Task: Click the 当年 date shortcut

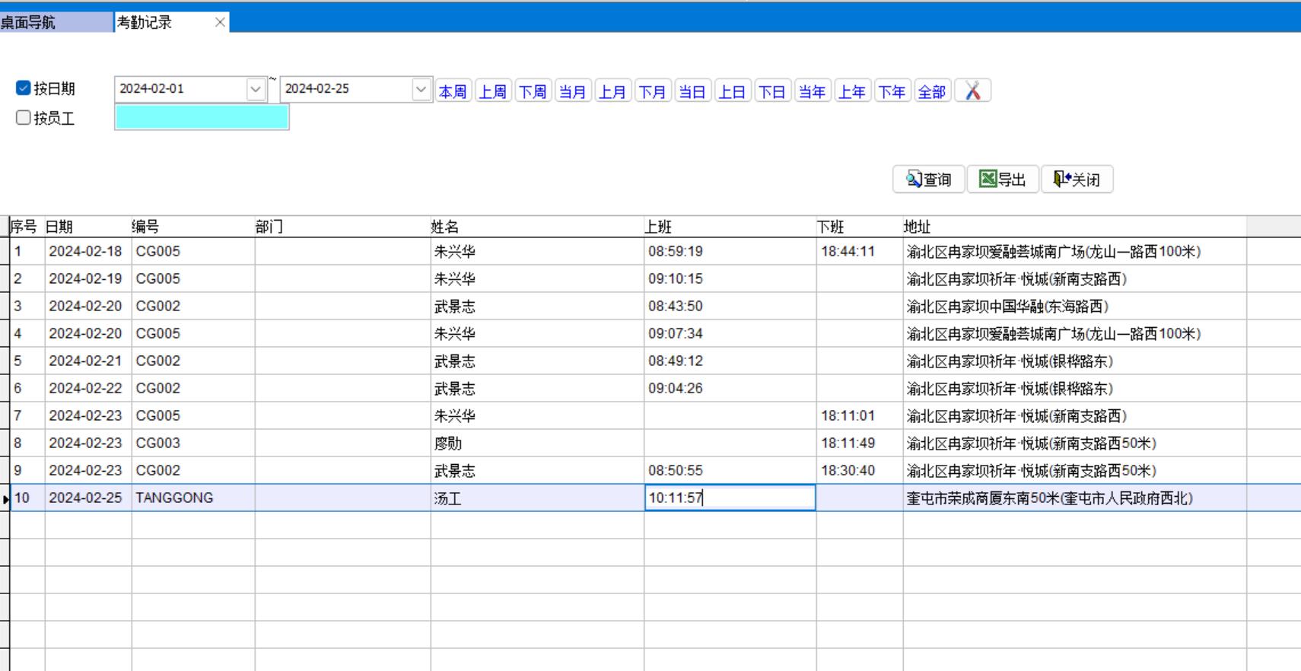Action: (x=812, y=92)
